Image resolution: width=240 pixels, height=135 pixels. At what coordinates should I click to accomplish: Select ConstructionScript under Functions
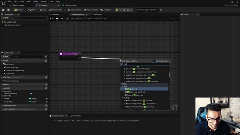click(x=12, y=81)
